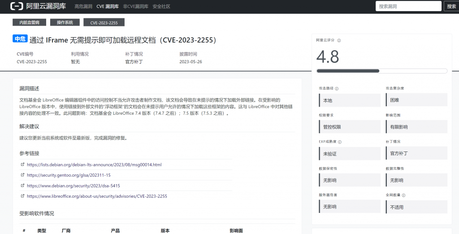Click the 官方补丁 value under 补丁情况 header

(x=134, y=62)
